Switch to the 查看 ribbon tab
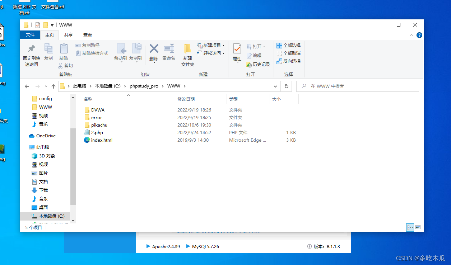 pos(87,35)
